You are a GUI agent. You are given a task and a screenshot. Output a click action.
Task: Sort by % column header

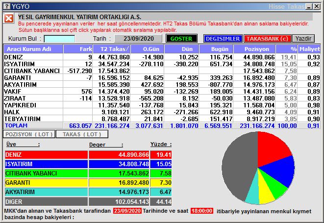(x=287, y=49)
